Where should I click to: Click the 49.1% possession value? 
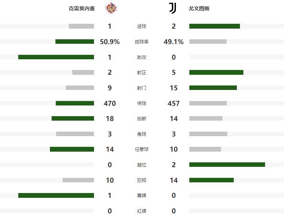173,42
